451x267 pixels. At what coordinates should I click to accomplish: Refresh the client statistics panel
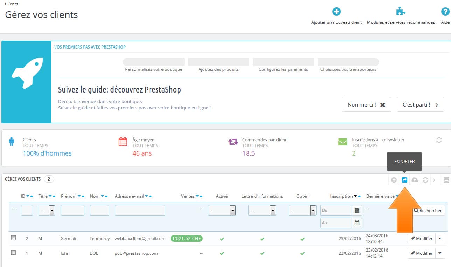click(x=439, y=140)
